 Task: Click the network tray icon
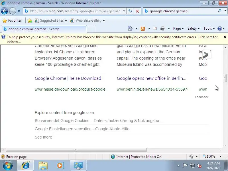[x=192, y=166]
